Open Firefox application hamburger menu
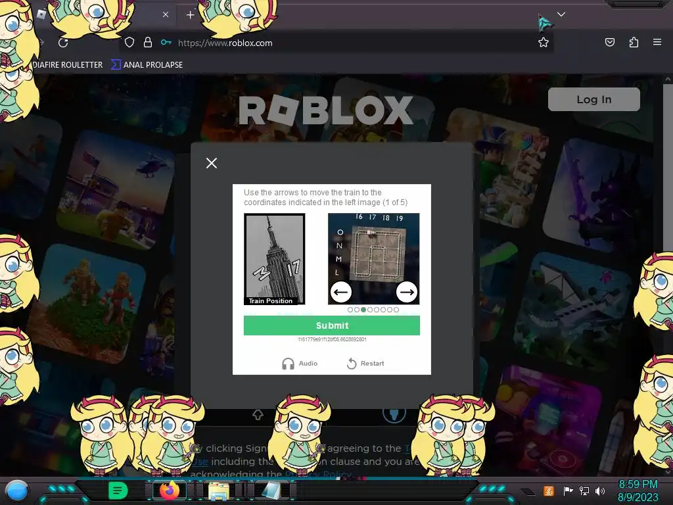The image size is (673, 505). tap(657, 42)
